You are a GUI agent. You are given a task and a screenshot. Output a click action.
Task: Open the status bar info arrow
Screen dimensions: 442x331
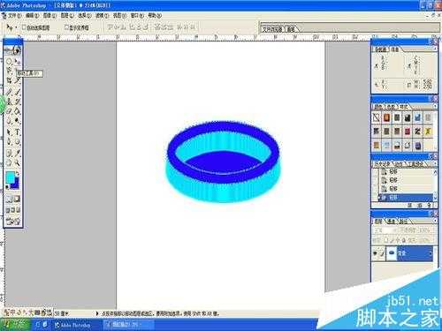[x=97, y=313]
